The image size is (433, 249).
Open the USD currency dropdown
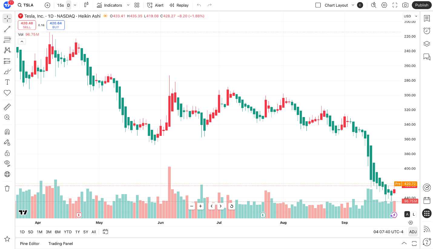click(410, 16)
